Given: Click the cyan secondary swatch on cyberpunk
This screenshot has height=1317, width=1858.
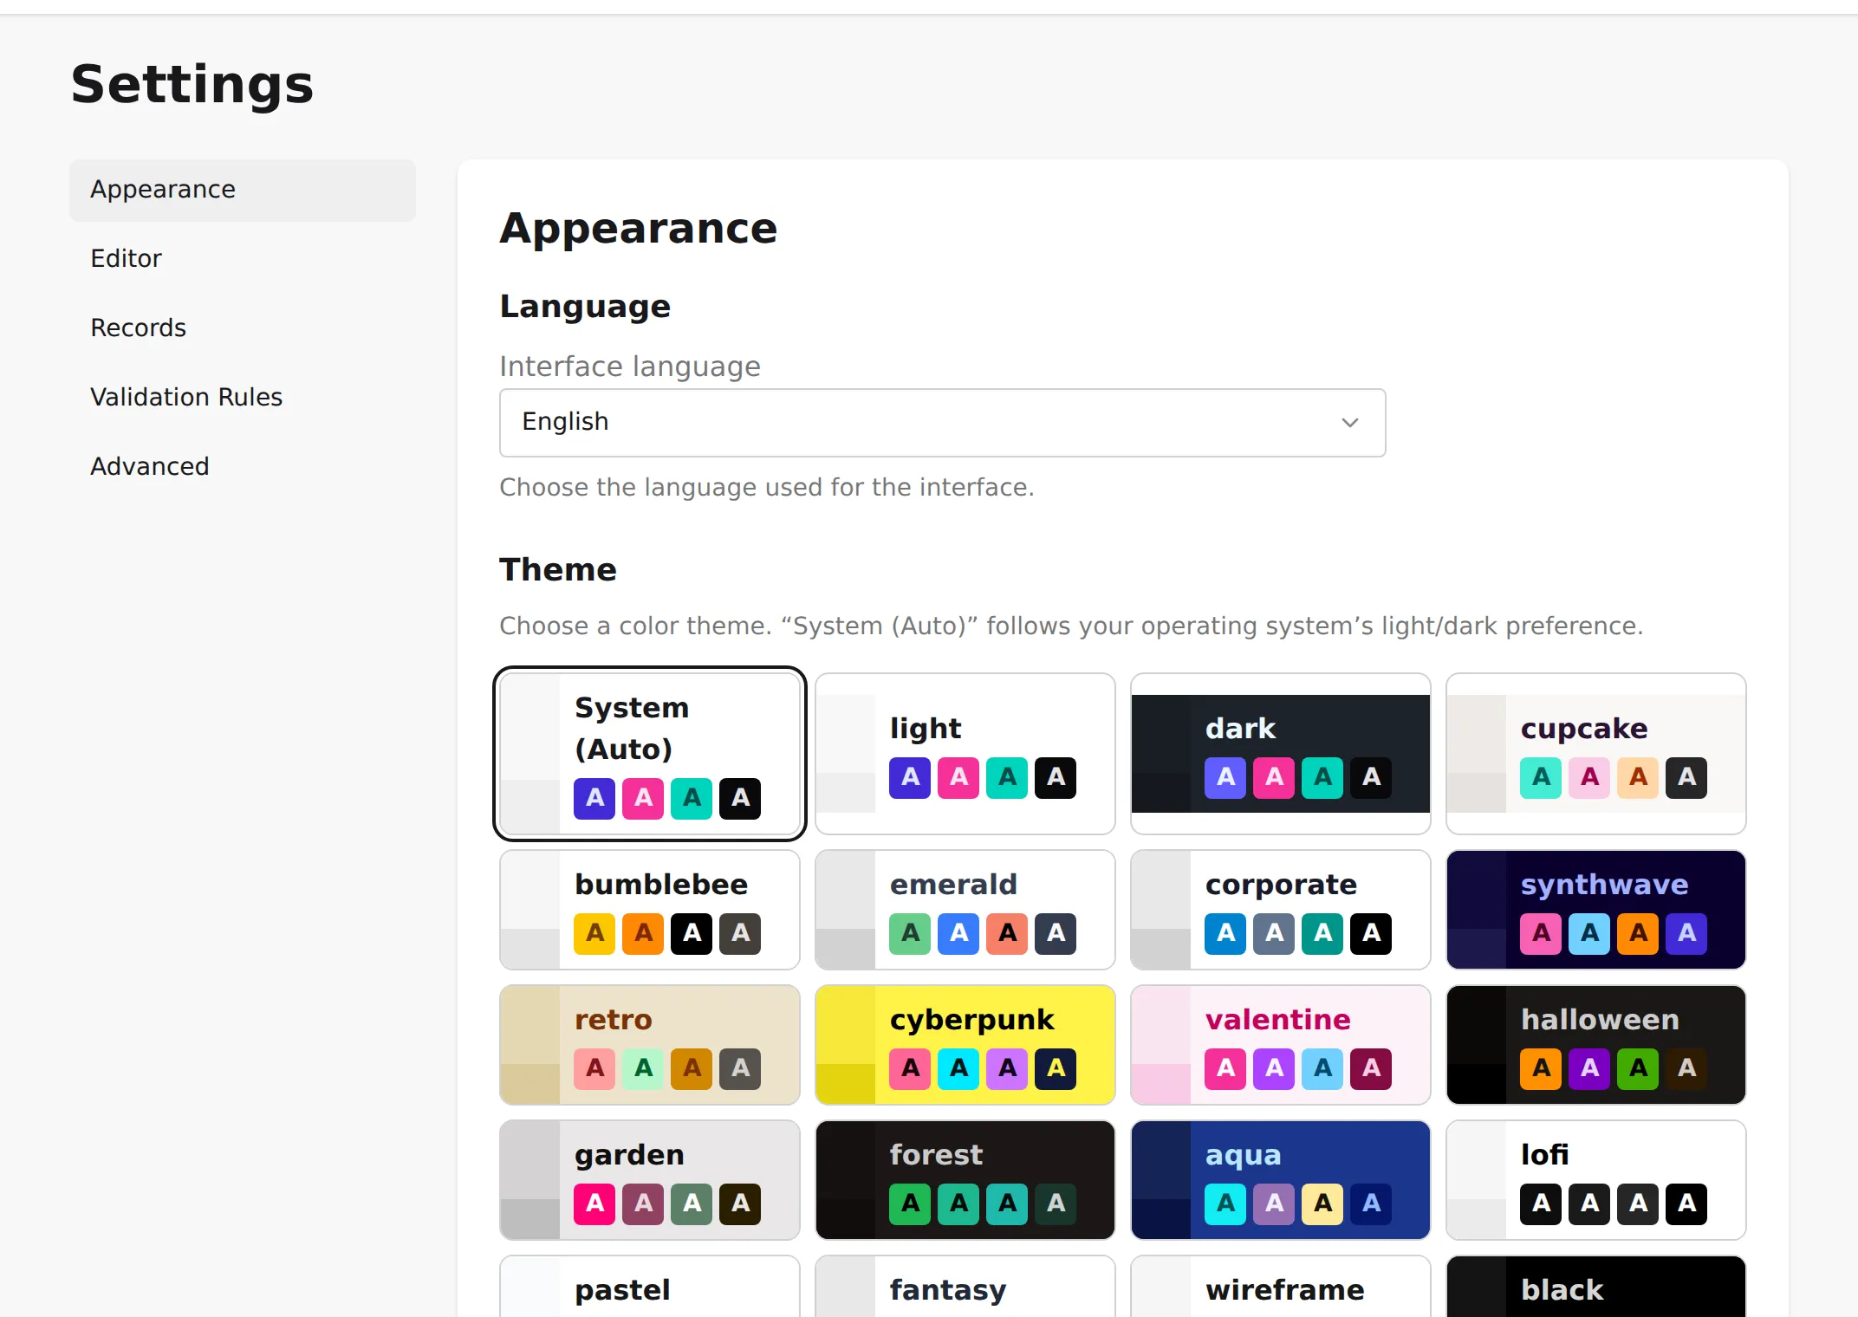Looking at the screenshot, I should click(958, 1068).
